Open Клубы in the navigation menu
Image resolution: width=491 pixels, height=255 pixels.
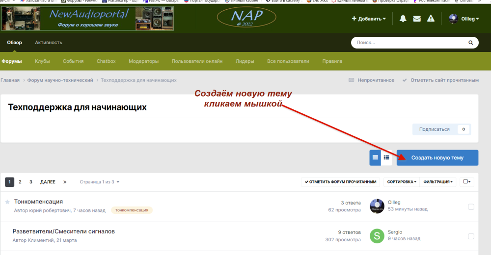(x=42, y=61)
